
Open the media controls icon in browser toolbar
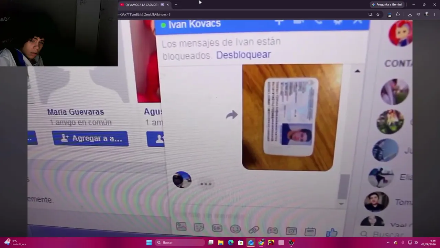click(x=418, y=14)
